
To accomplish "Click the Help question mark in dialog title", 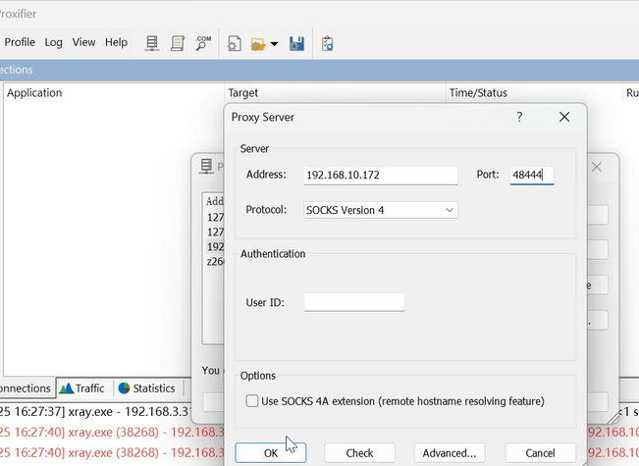I will [519, 117].
